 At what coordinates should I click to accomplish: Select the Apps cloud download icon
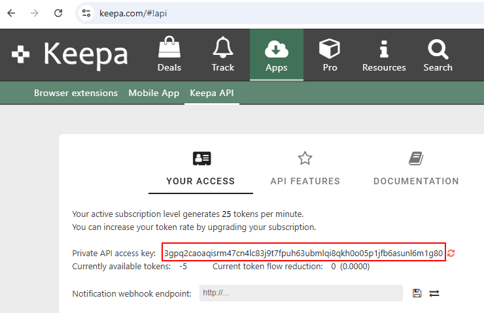tap(277, 49)
